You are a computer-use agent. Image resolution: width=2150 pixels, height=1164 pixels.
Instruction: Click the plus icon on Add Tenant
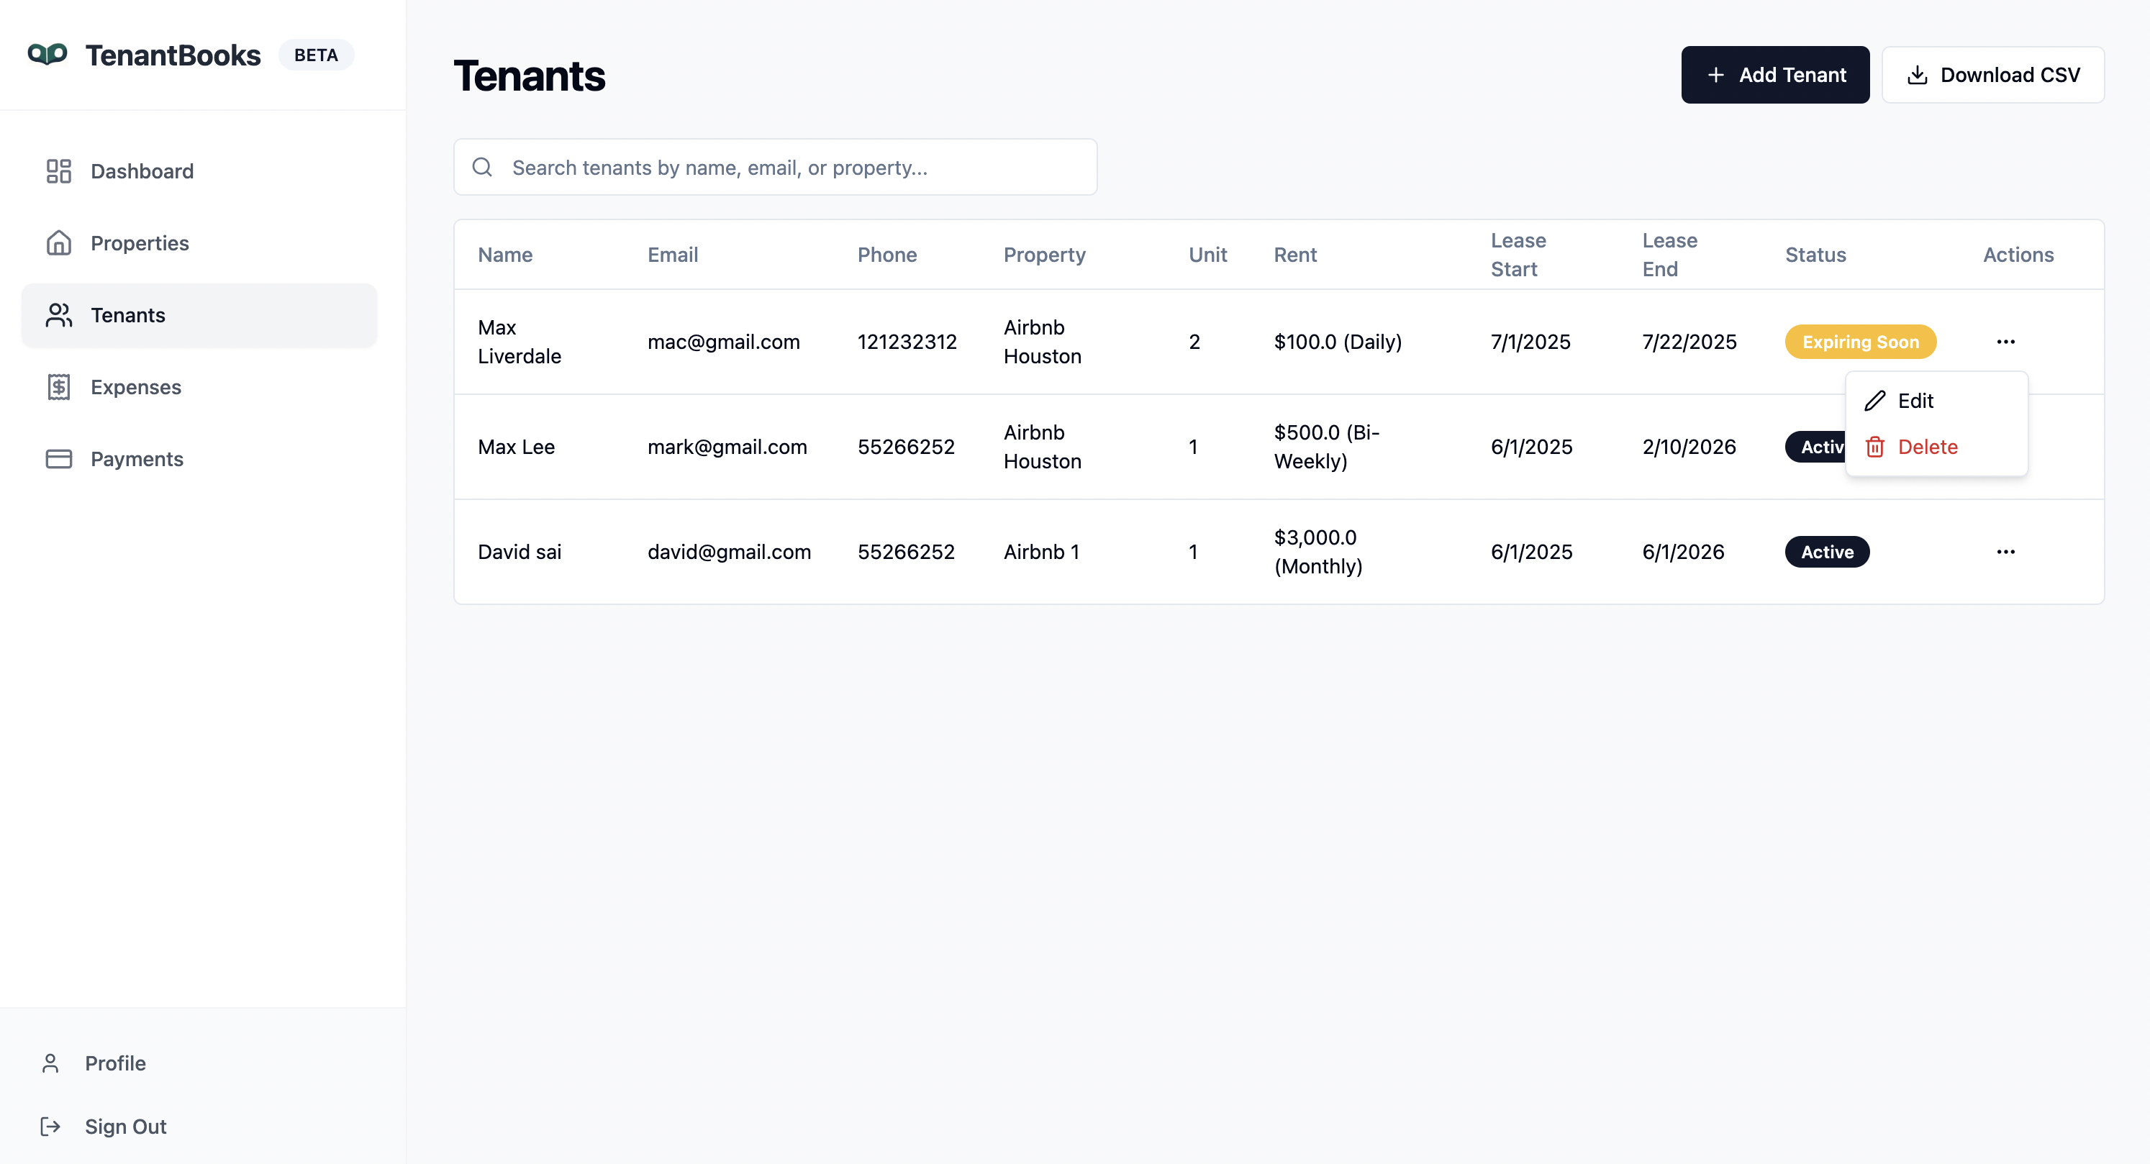click(1715, 75)
